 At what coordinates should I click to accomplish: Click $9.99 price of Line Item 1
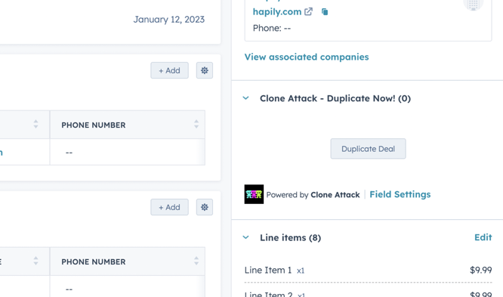coord(480,270)
